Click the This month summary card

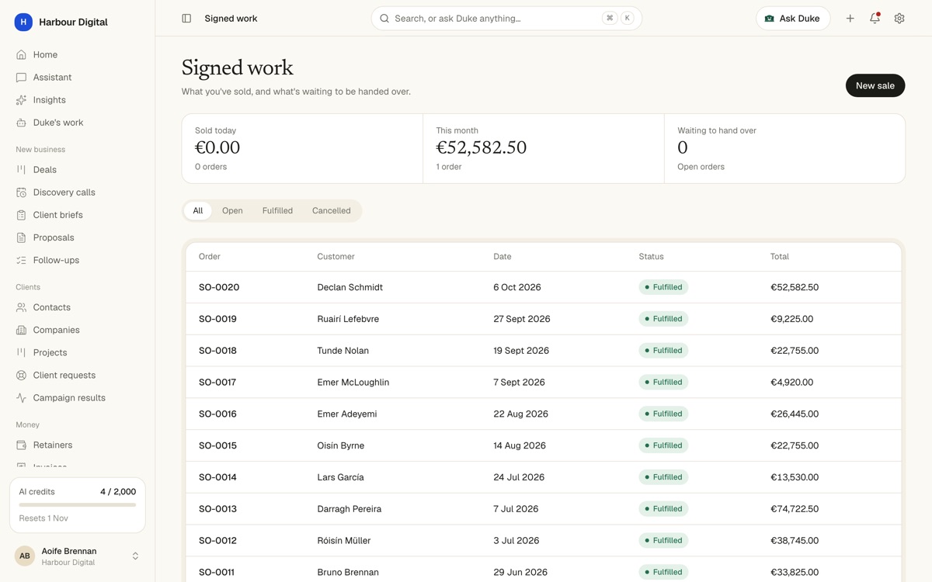544,149
